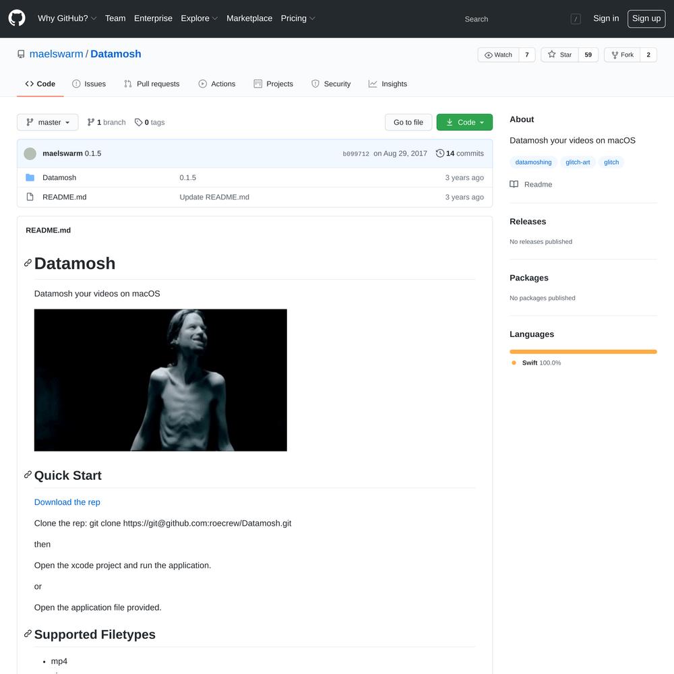The image size is (674, 674).
Task: Expand the Explore menu
Action: 200,18
